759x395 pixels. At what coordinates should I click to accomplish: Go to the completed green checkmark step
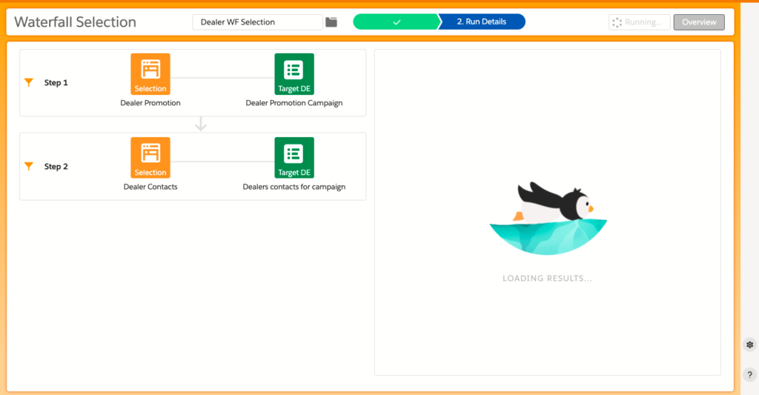[x=396, y=22]
